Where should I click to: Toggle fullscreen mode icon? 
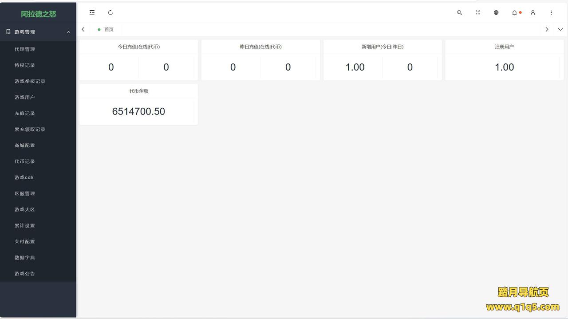tap(478, 12)
